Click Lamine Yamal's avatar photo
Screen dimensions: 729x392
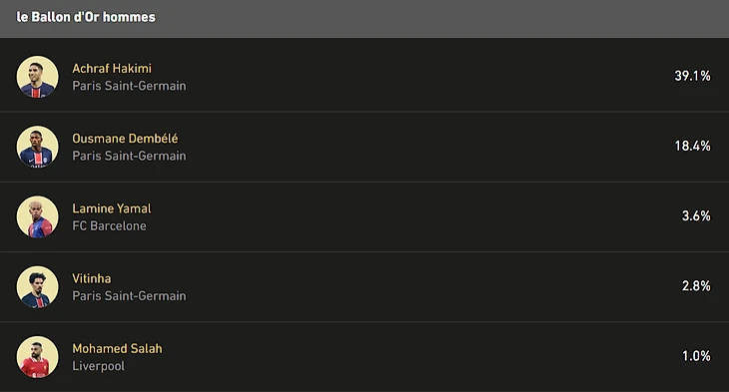38,216
